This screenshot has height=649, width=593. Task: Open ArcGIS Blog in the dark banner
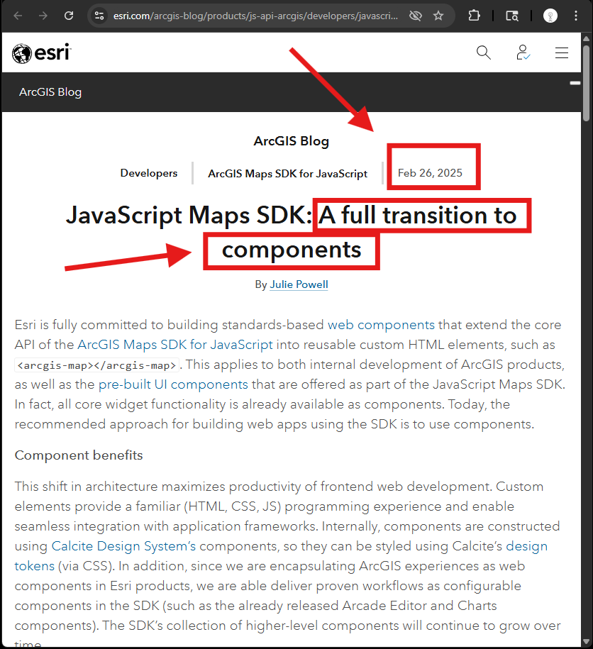tap(50, 92)
